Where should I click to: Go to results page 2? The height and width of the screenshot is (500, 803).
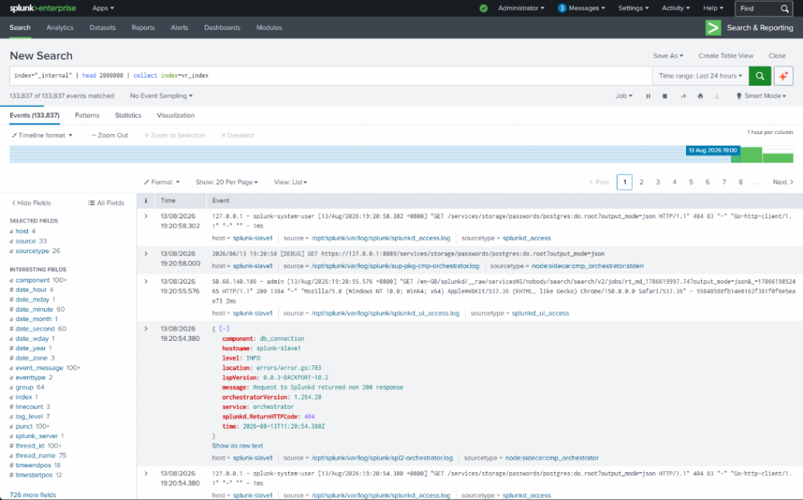coord(641,183)
